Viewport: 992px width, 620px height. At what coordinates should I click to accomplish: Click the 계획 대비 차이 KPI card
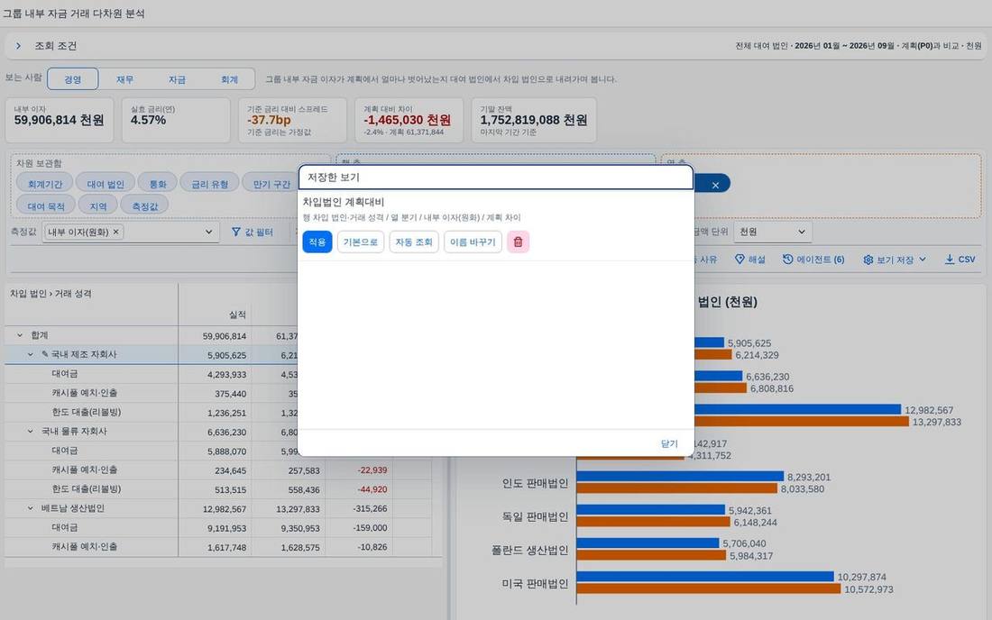pyautogui.click(x=409, y=120)
